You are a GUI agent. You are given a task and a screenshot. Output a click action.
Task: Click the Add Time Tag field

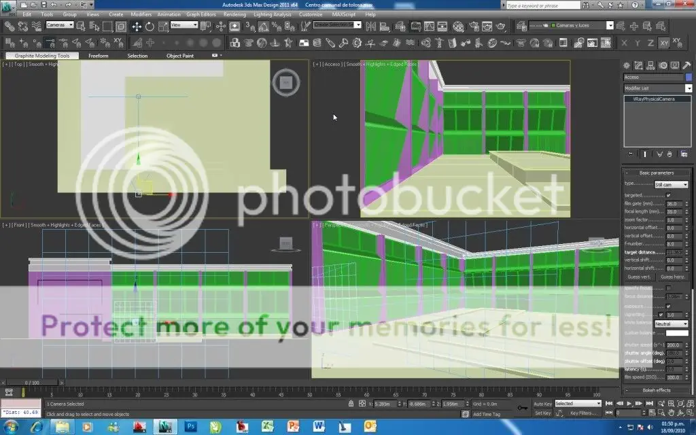(487, 414)
